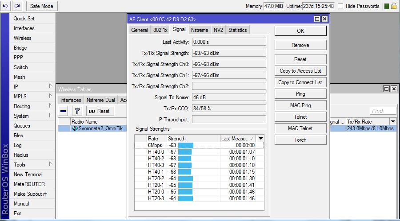400x221 pixels.
Task: Click Reset in AP Client dialog
Action: point(300,59)
